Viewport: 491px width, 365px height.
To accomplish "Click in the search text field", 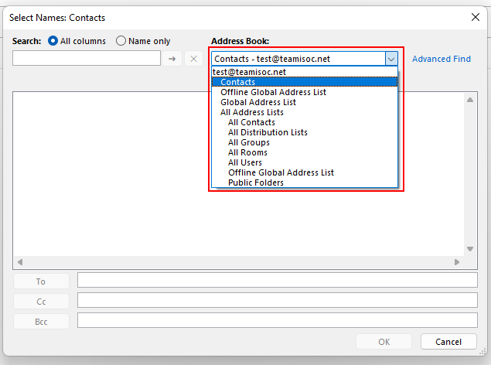I will (x=87, y=59).
